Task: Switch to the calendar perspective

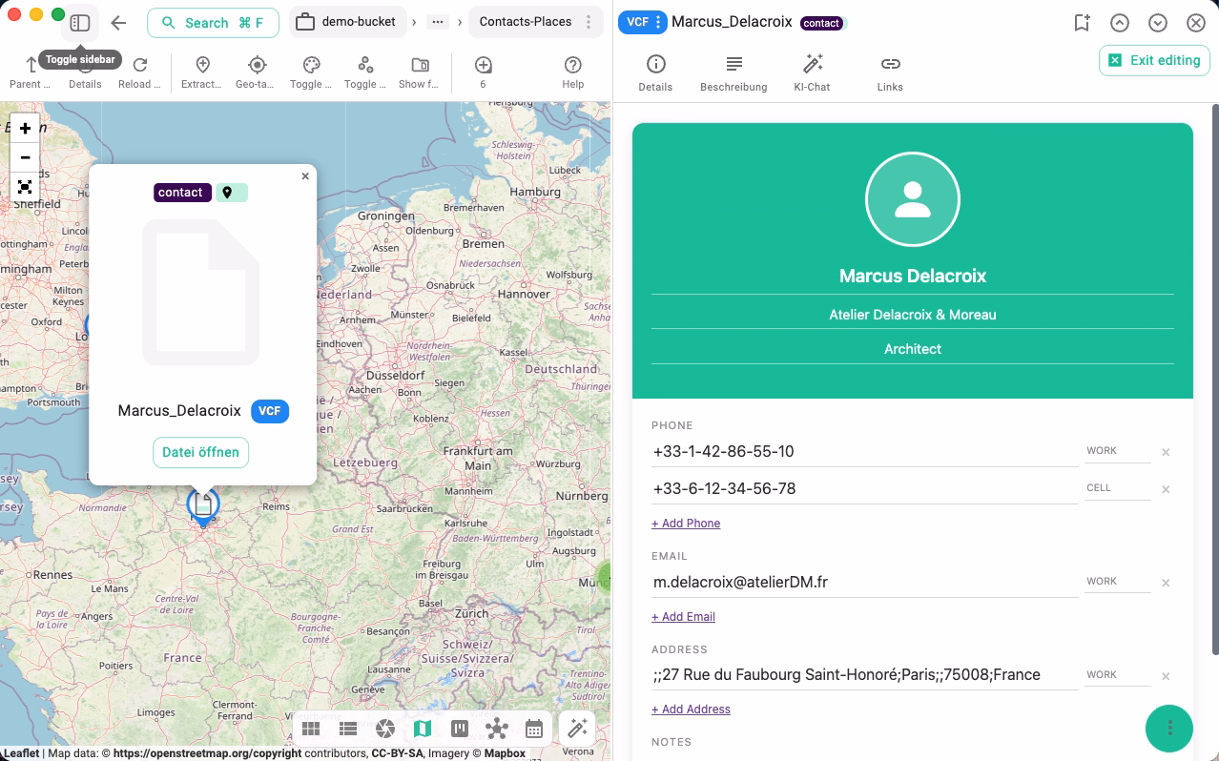Action: coord(534,730)
